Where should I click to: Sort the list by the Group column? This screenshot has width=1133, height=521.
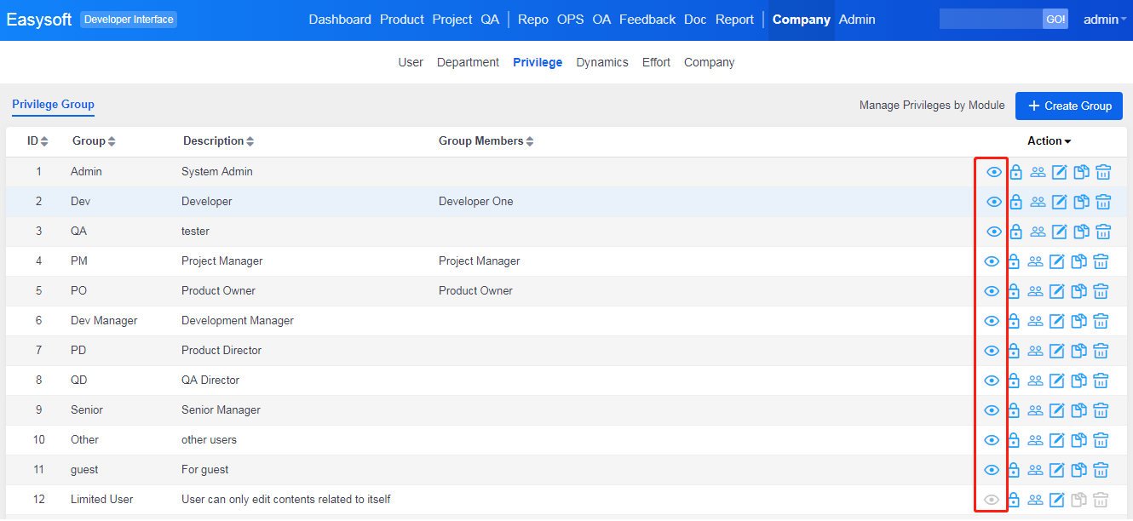click(93, 141)
